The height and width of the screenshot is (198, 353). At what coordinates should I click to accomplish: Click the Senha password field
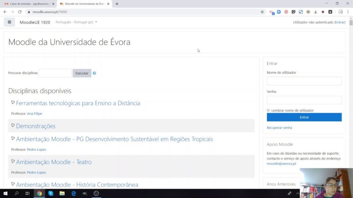[x=304, y=100]
